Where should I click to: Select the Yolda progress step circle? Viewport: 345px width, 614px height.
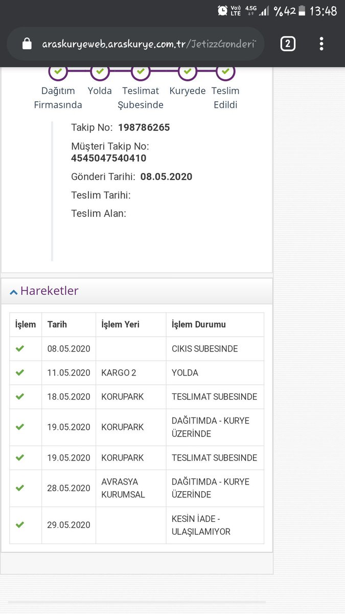click(100, 71)
